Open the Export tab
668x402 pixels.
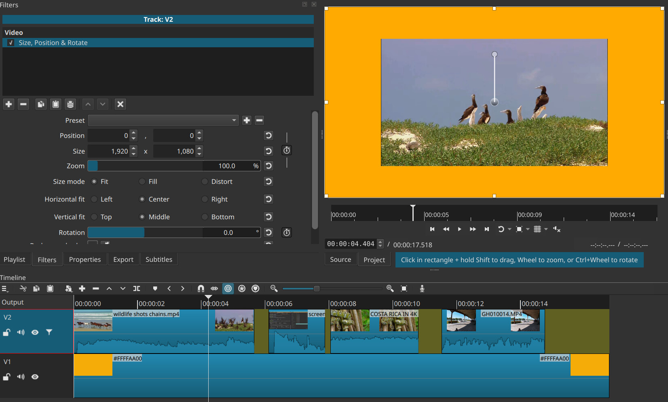click(x=123, y=259)
